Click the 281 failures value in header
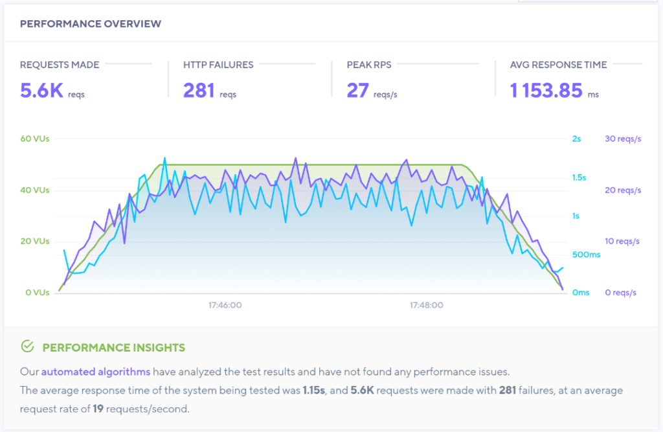This screenshot has height=432, width=663. (199, 91)
